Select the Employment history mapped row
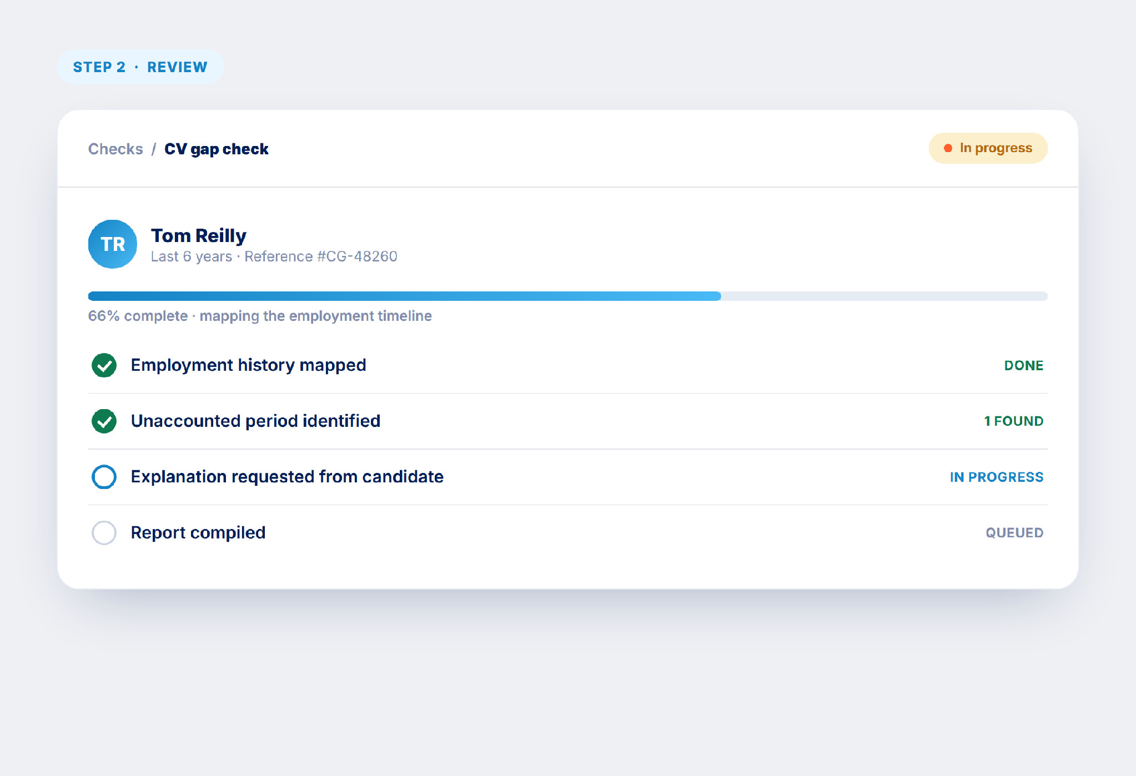The image size is (1136, 776). pos(568,365)
